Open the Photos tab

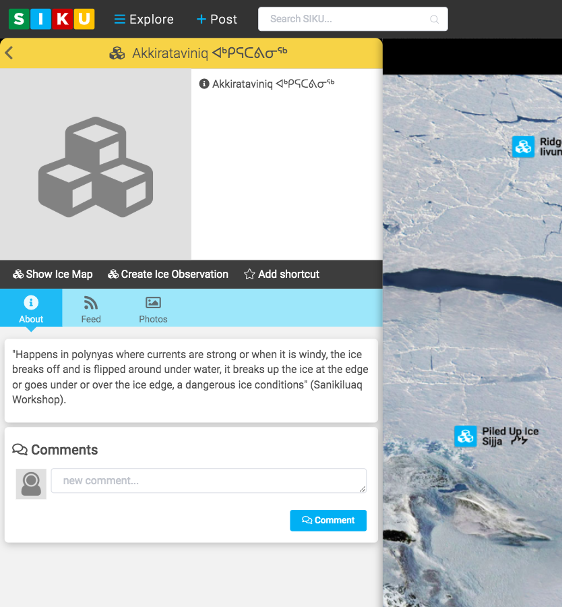click(153, 309)
